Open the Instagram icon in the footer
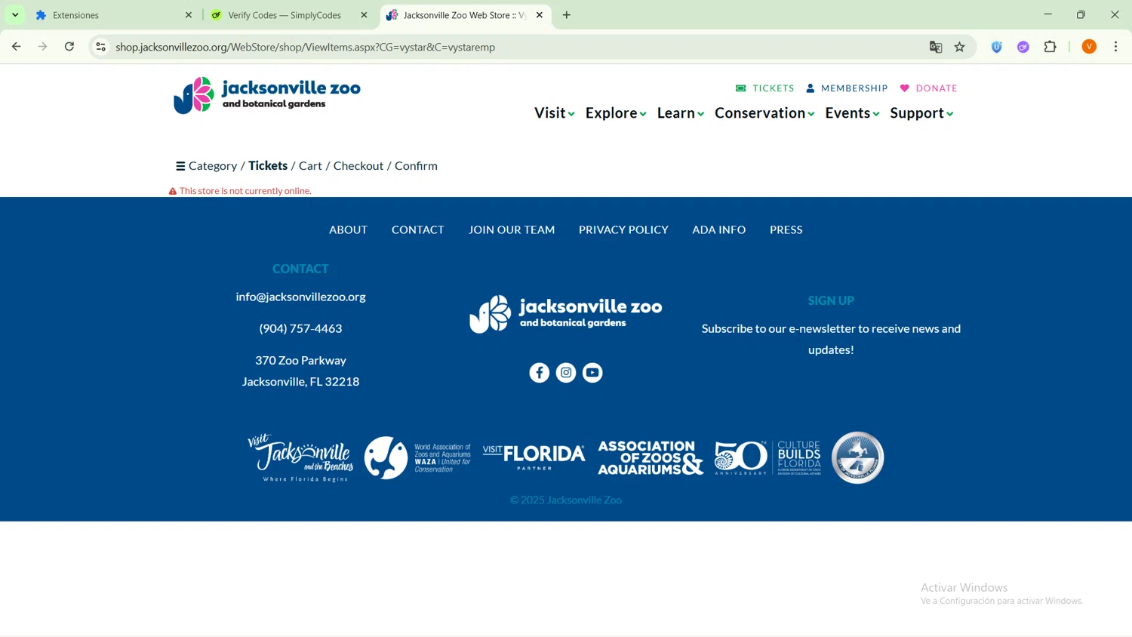The height and width of the screenshot is (637, 1132). click(x=566, y=373)
